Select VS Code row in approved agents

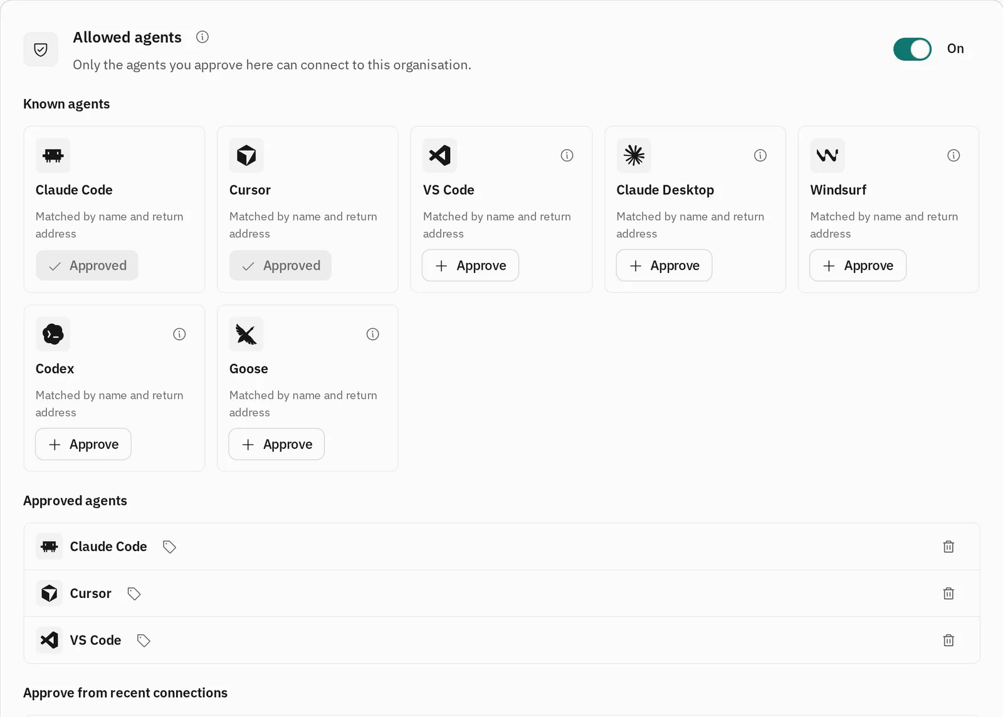click(501, 641)
